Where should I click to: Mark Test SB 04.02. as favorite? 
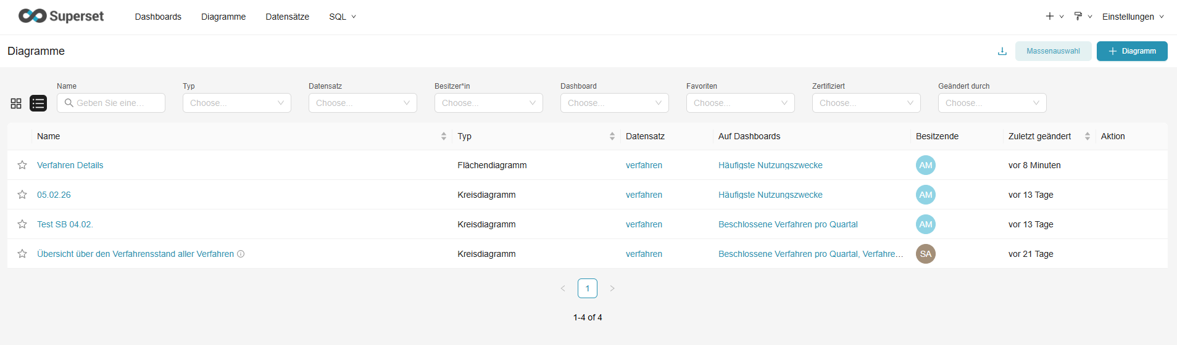(x=22, y=224)
